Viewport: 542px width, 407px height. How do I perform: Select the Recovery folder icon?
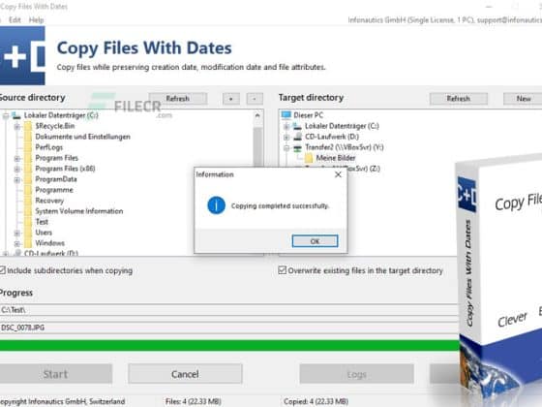click(28, 201)
